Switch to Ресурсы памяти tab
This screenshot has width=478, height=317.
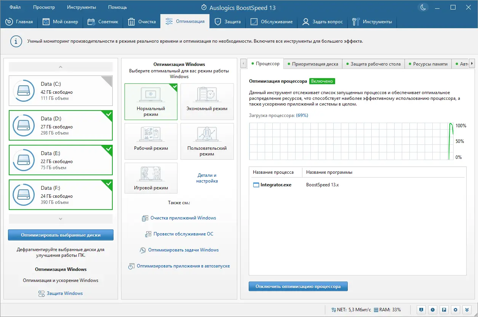(x=428, y=64)
